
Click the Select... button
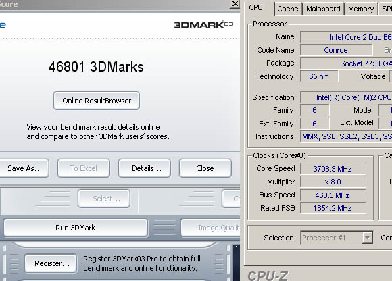click(x=104, y=199)
